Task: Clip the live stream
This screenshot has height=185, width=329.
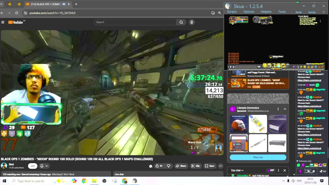Action: coord(195,166)
